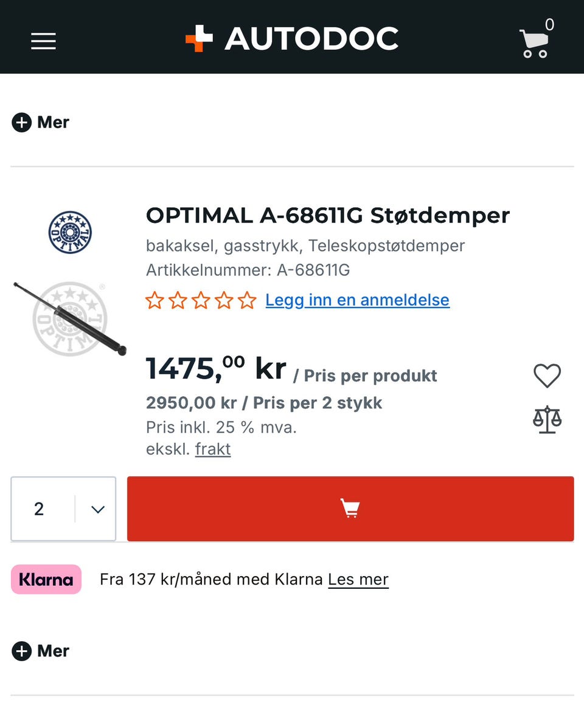Click the OPTIMAL brand logo
This screenshot has height=728, width=584.
(x=70, y=232)
